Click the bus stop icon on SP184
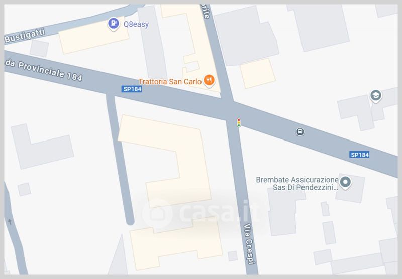This screenshot has width=402, height=279. coord(300,132)
